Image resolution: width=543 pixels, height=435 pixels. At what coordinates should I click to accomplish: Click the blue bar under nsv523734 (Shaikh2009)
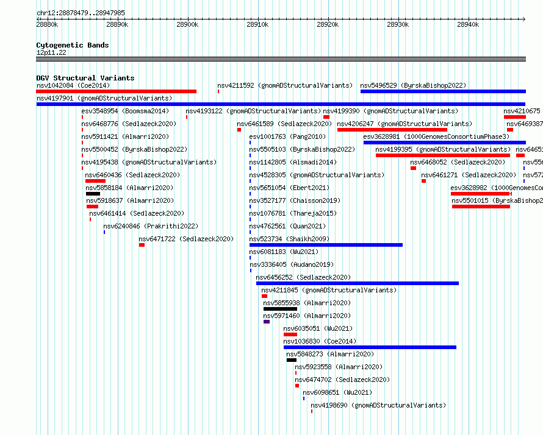click(x=326, y=245)
